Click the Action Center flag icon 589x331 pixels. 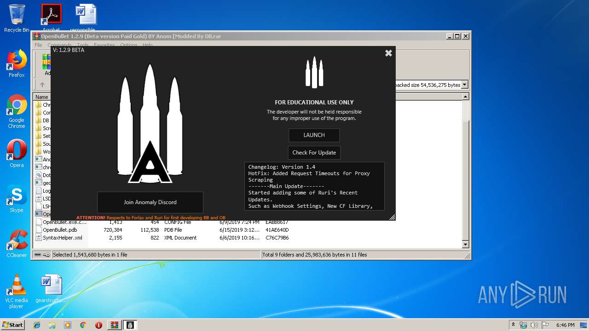[545, 325]
